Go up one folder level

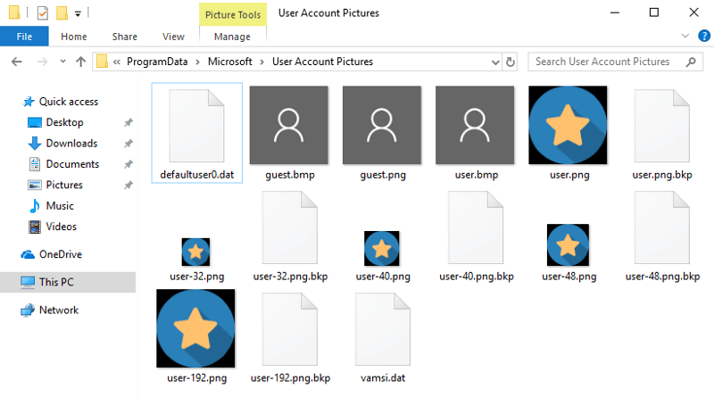point(80,62)
